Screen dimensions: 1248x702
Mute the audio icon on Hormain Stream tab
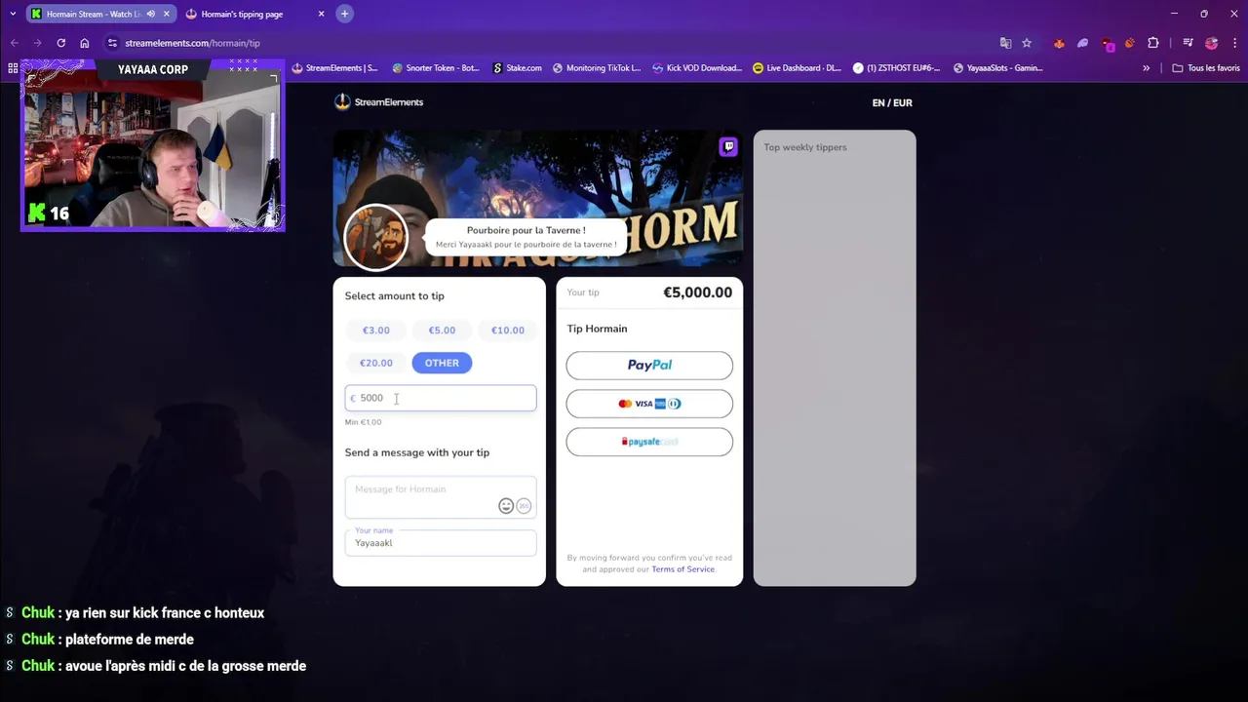point(151,14)
